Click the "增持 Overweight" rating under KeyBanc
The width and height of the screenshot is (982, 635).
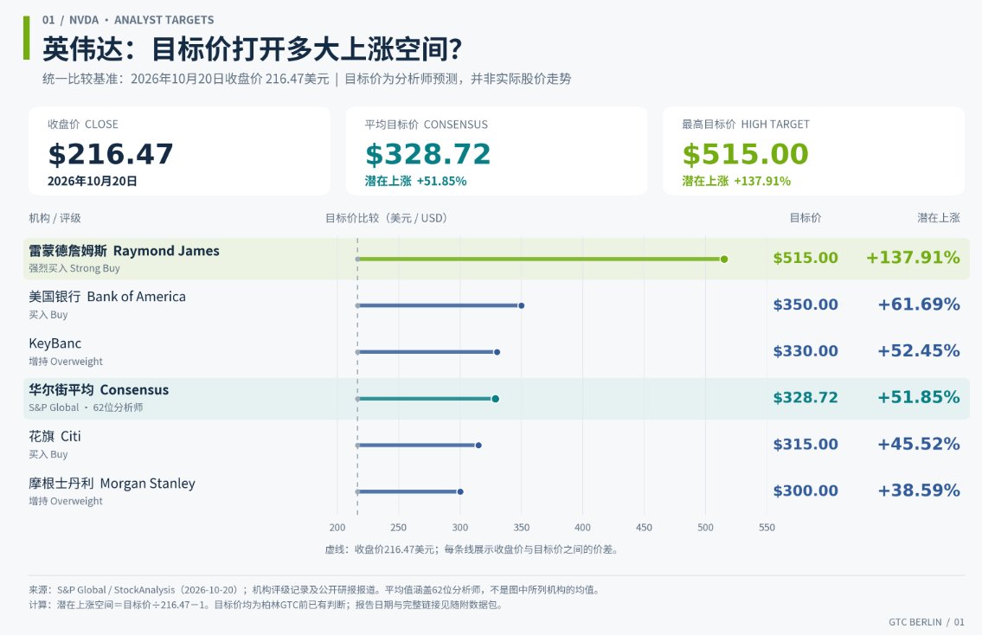66,362
